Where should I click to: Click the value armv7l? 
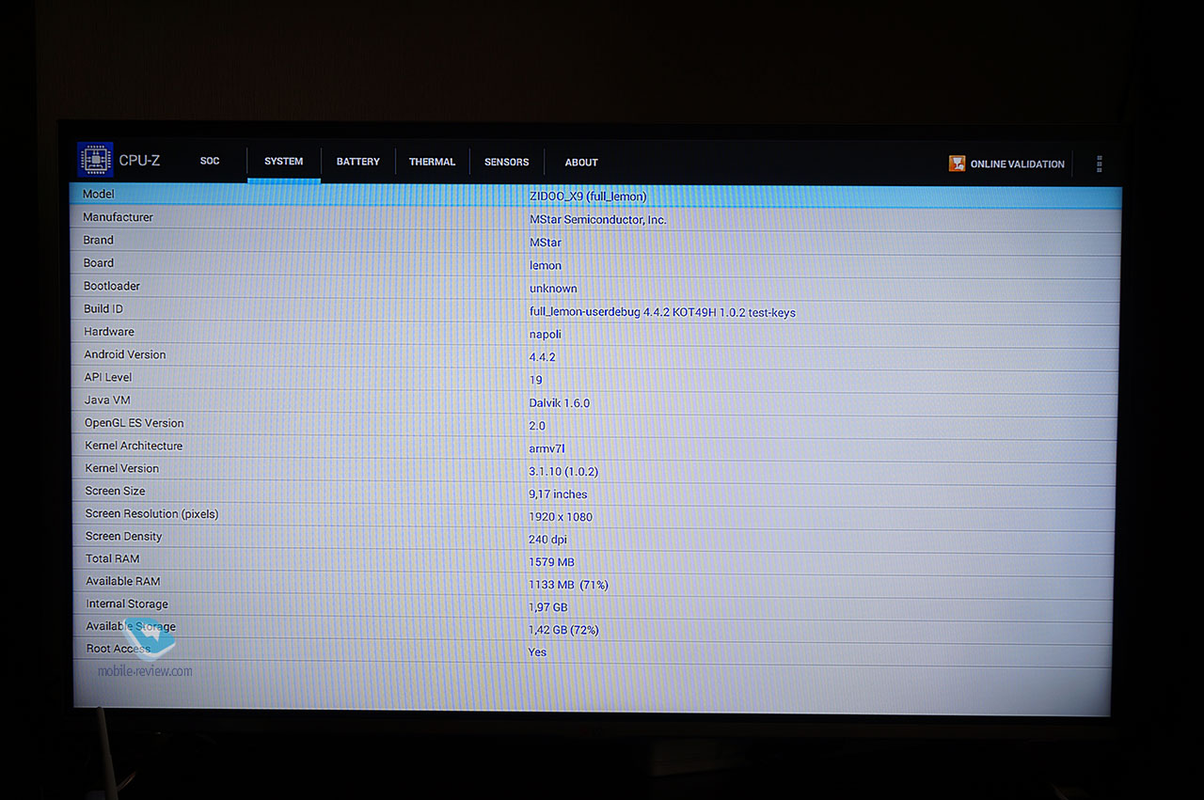click(547, 448)
